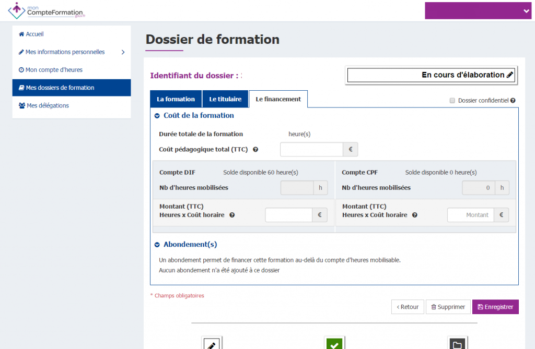Open Mes informations personnelles menu item

62,52
